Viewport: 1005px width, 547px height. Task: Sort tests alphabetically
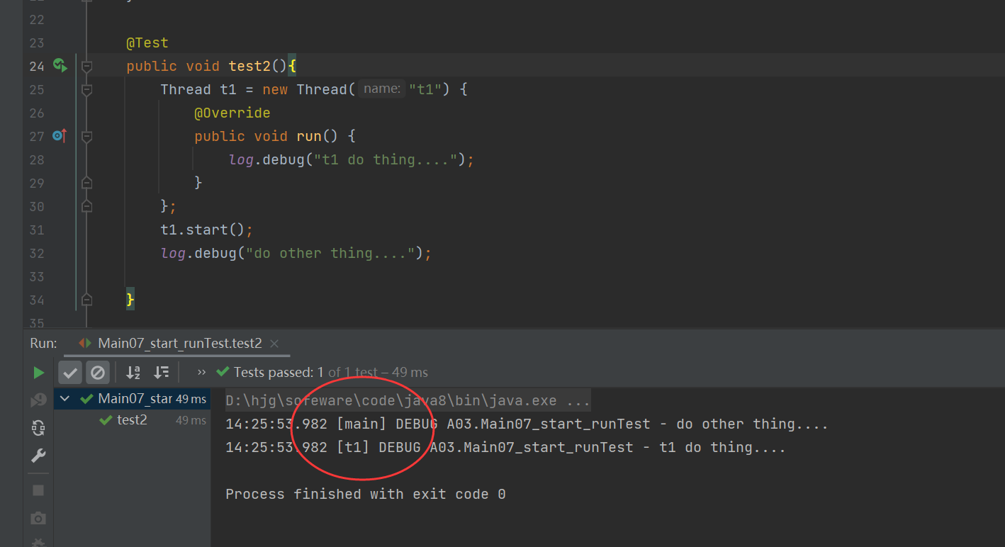pos(133,372)
